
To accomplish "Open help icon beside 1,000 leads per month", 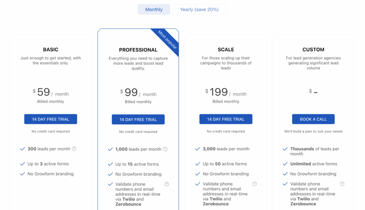I will pyautogui.click(x=165, y=149).
